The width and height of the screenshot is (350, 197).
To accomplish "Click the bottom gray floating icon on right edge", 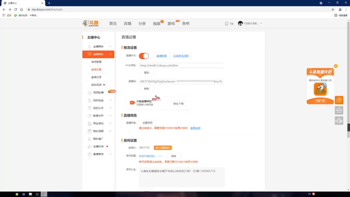I will click(x=339, y=121).
